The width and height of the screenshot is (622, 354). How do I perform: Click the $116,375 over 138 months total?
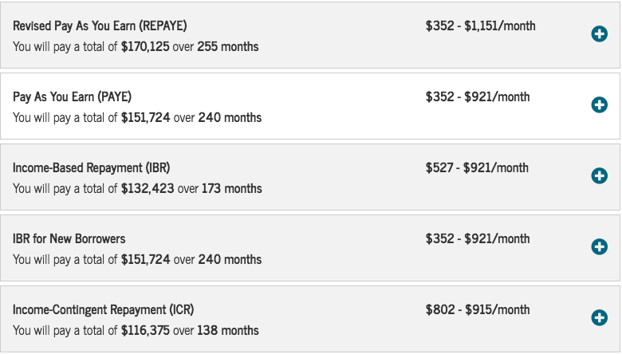tap(136, 331)
